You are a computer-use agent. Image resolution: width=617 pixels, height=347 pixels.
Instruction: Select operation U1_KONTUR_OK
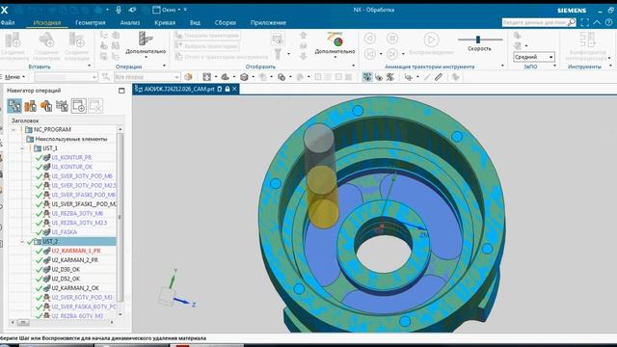(x=72, y=167)
